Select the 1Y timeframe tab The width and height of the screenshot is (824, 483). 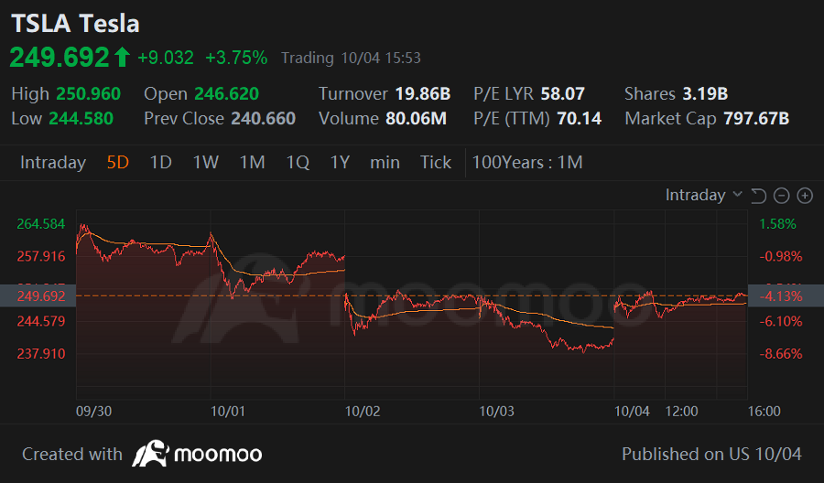[340, 162]
